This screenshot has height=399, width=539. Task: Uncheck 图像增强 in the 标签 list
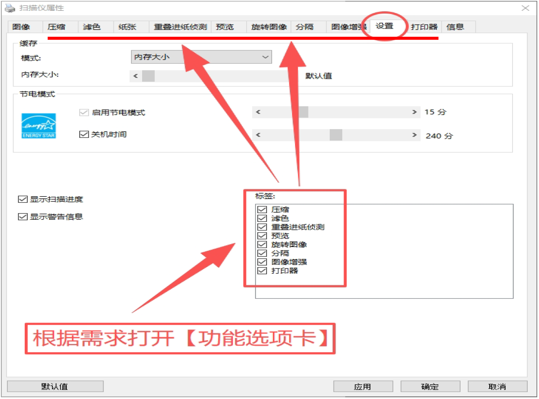pos(262,262)
